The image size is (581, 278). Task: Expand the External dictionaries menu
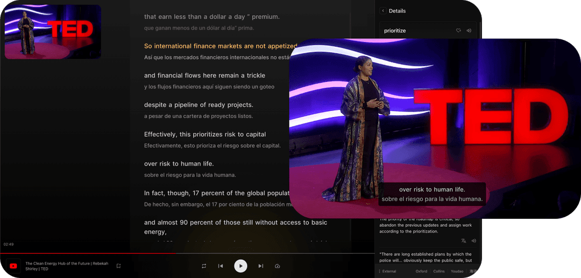[388, 271]
